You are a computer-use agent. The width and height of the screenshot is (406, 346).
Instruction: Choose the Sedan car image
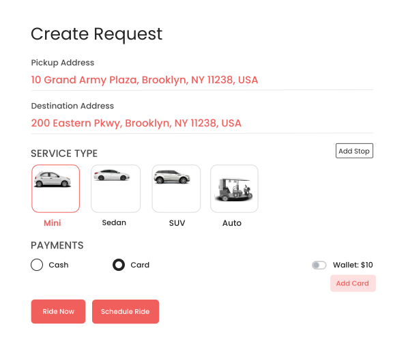pyautogui.click(x=112, y=175)
